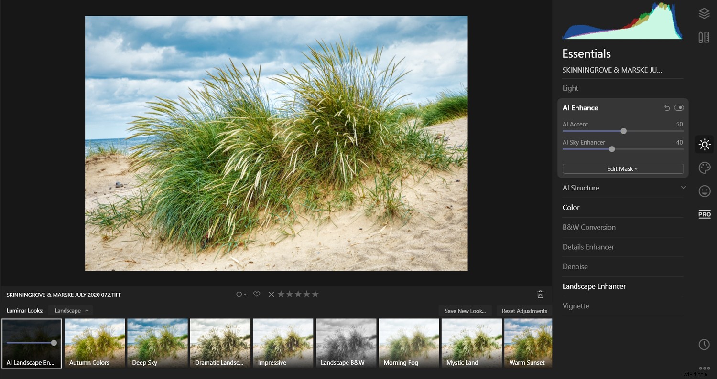The width and height of the screenshot is (717, 379).
Task: Click the before/after compare icon
Action: click(x=704, y=37)
